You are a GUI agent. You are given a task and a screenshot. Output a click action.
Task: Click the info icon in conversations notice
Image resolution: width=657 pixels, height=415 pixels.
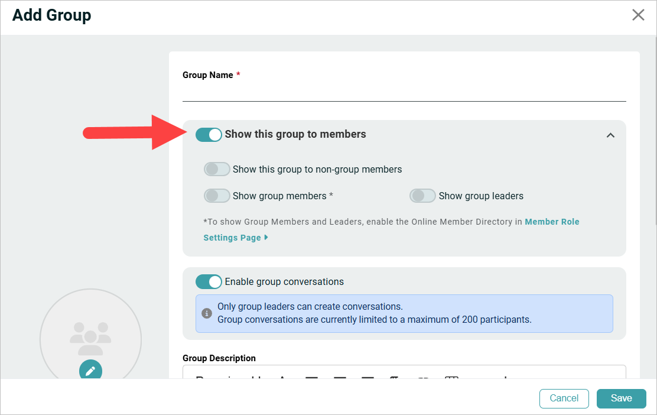[207, 313]
